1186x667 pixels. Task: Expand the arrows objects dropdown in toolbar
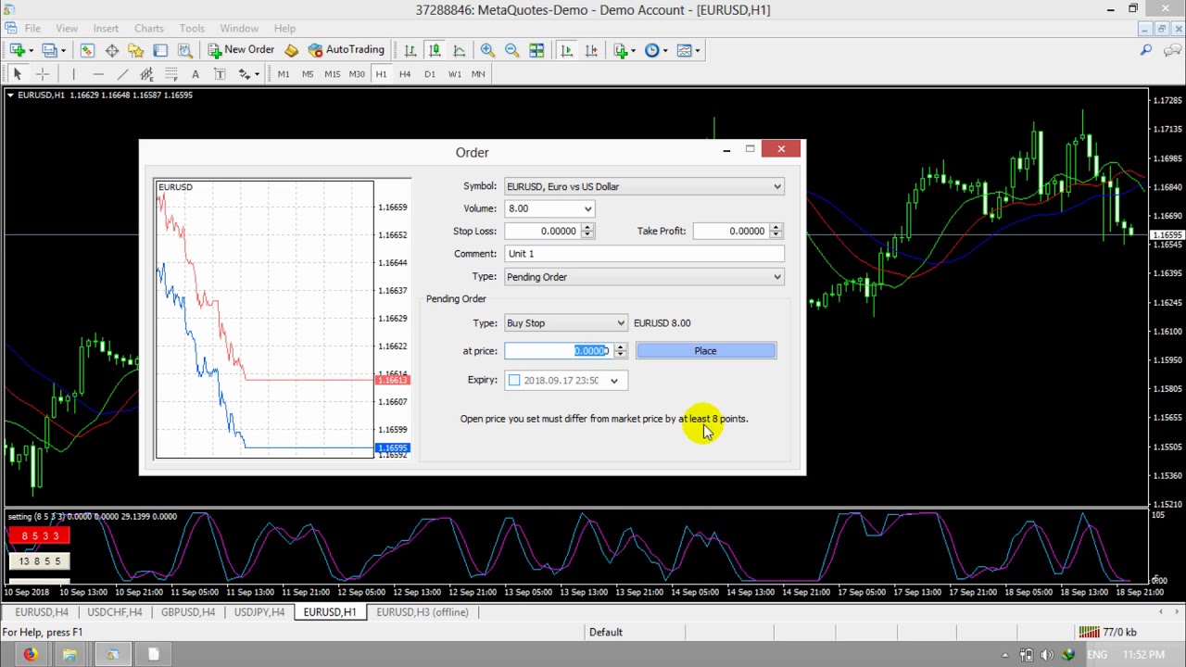256,74
